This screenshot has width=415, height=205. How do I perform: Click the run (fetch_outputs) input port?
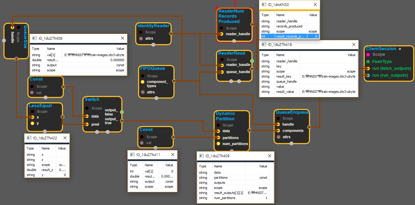tap(368, 68)
